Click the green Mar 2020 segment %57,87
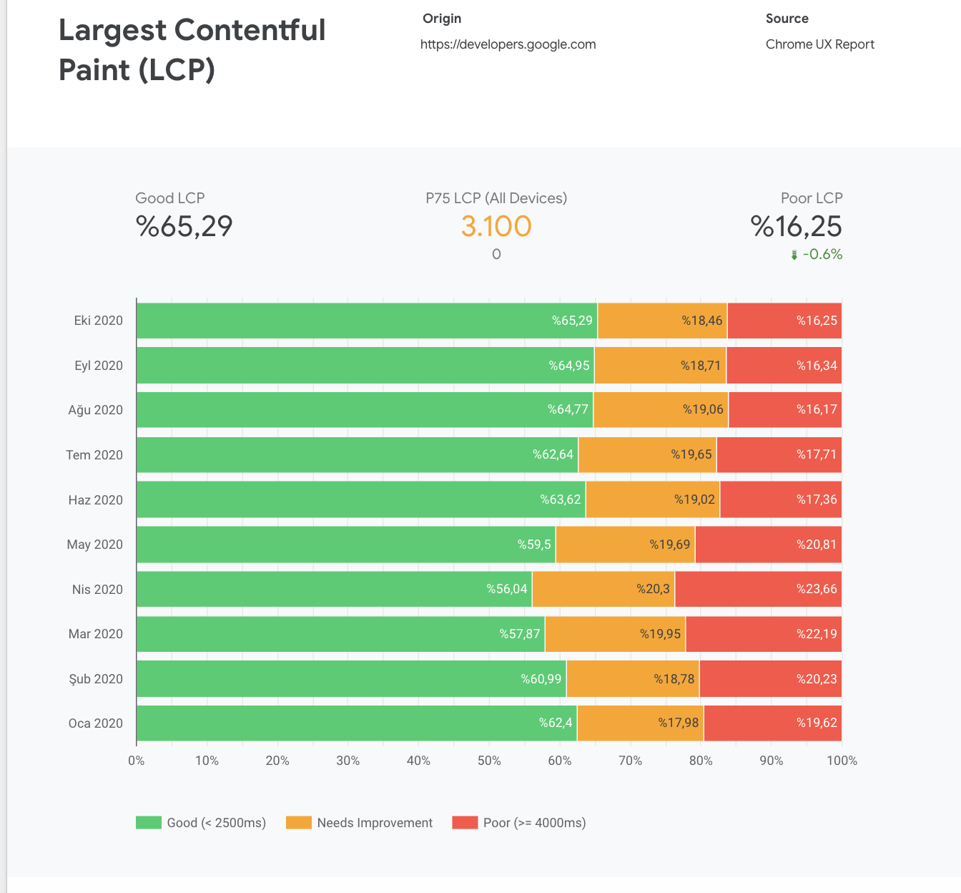Screen dimensions: 961x893 tap(340, 634)
